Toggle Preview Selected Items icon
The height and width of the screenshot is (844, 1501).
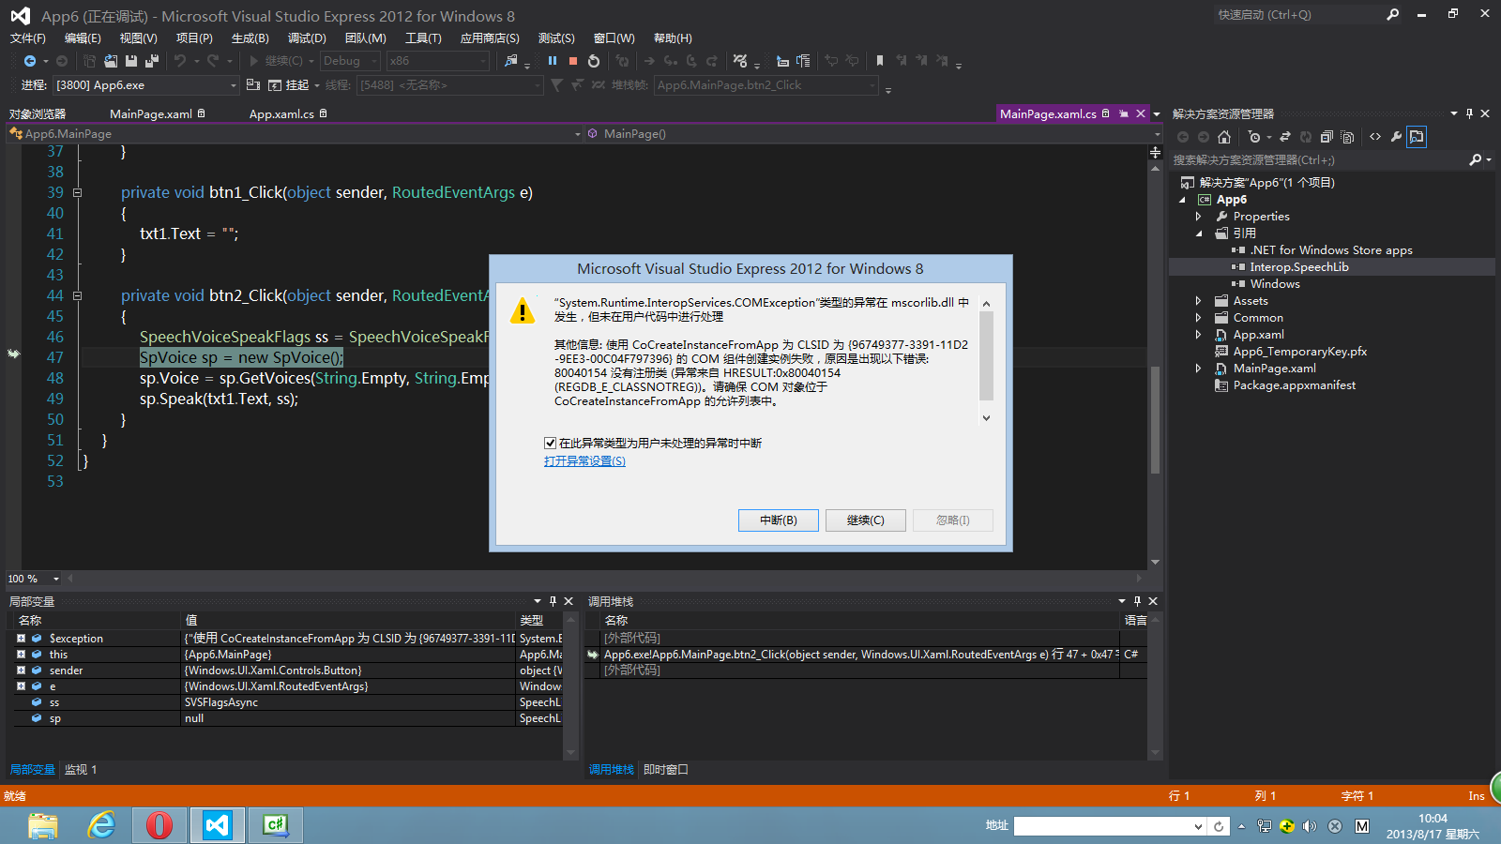point(1417,137)
